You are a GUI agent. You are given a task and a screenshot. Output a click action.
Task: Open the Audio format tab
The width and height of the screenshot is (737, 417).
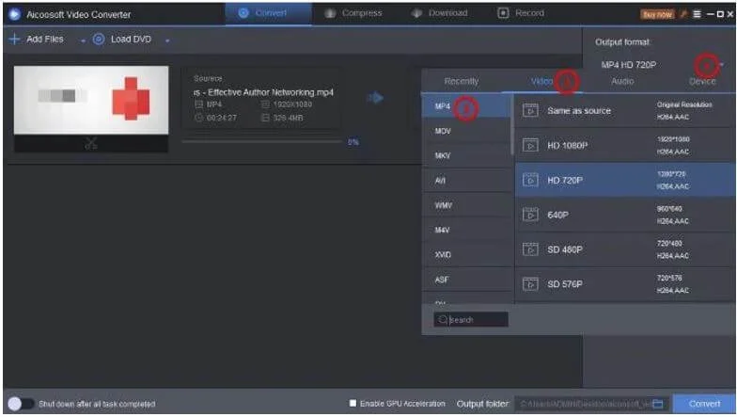coord(621,82)
